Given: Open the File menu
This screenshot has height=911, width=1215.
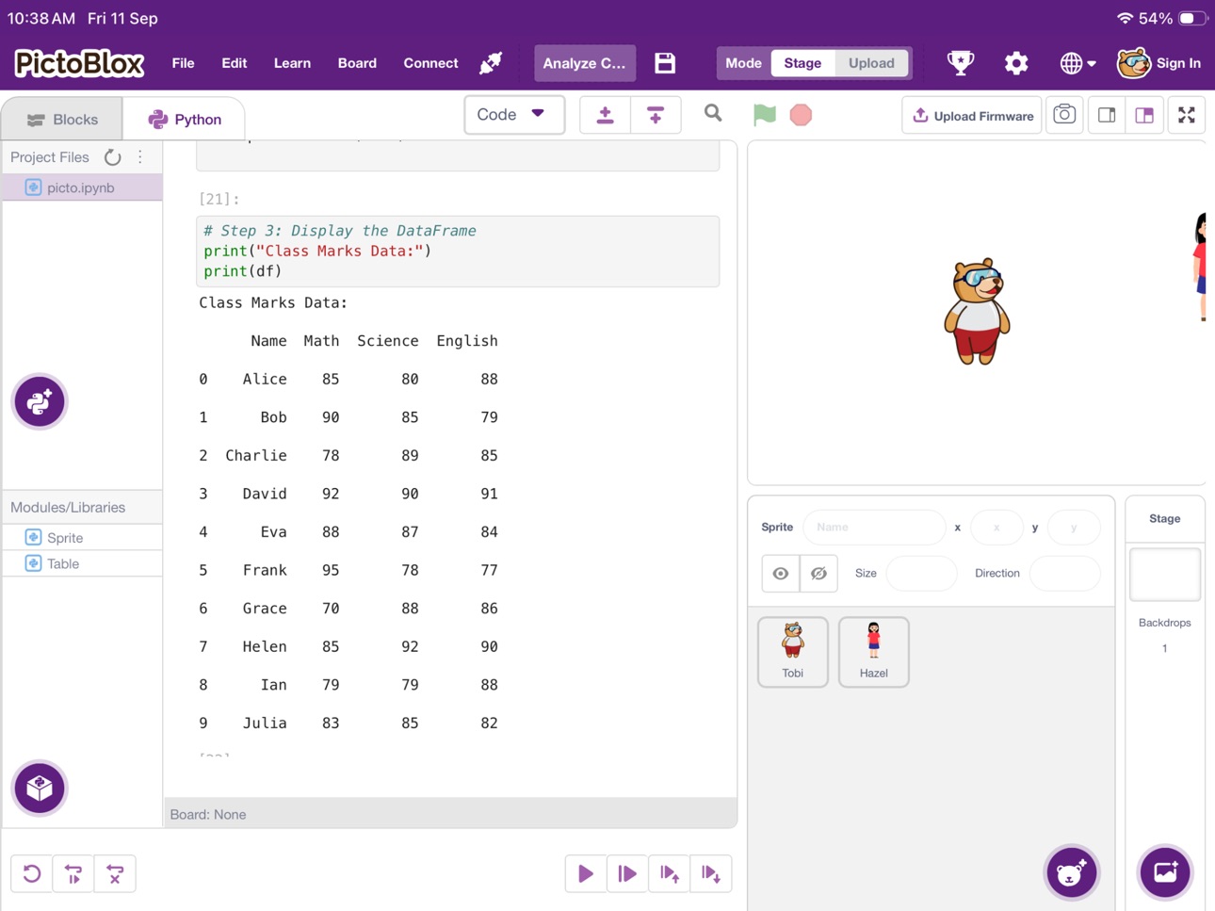Looking at the screenshot, I should click(183, 63).
